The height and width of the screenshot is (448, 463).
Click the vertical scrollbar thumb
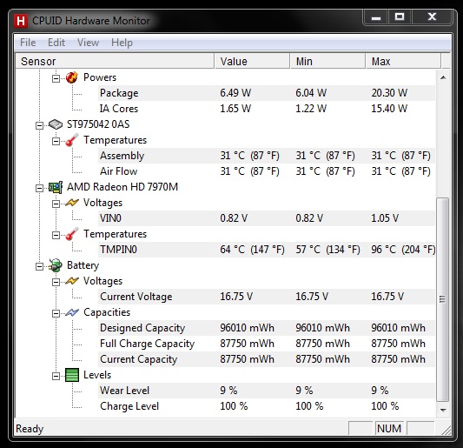click(443, 299)
